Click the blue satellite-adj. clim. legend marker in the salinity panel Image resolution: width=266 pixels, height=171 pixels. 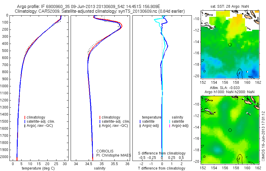pyautogui.click(x=100, y=121)
